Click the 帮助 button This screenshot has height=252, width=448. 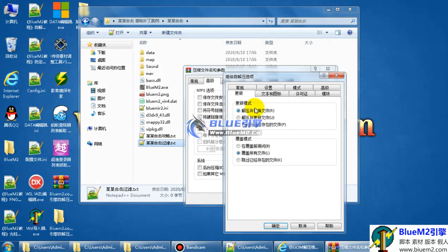point(329,226)
